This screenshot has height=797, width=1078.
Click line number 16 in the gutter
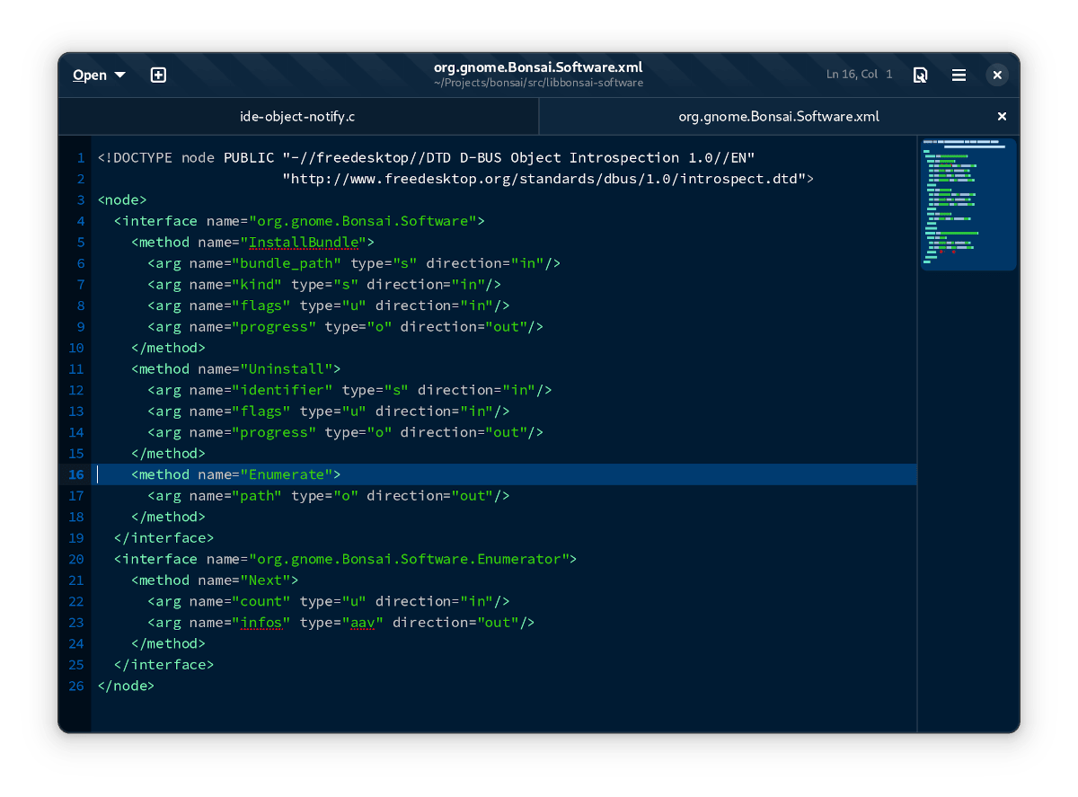[x=75, y=474]
